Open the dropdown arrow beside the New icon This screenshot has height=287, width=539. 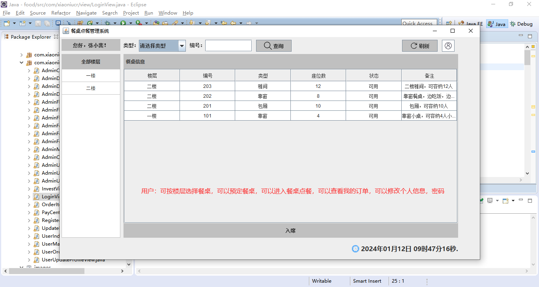[x=14, y=24]
